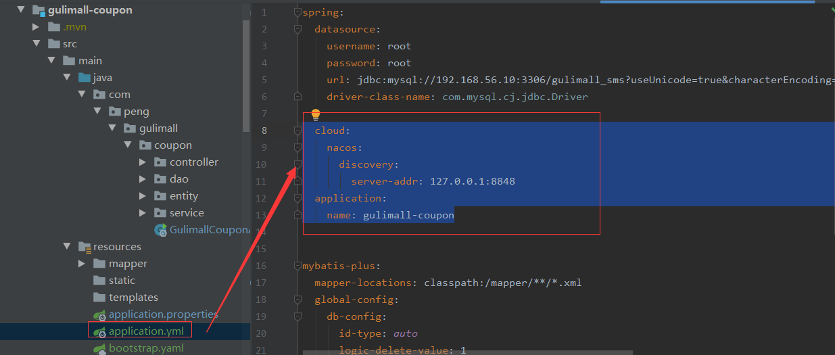The image size is (835, 355).
Task: Expand the mapper folder arrow
Action: click(x=82, y=264)
